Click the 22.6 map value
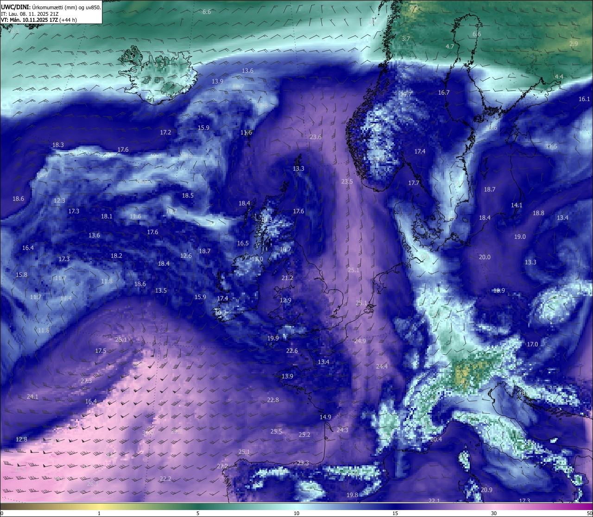This screenshot has width=593, height=517. pos(292,351)
